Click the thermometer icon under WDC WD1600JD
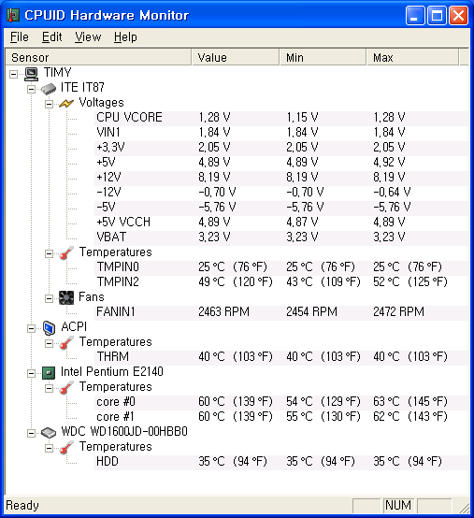Viewport: 474px width, 518px height. (x=66, y=448)
